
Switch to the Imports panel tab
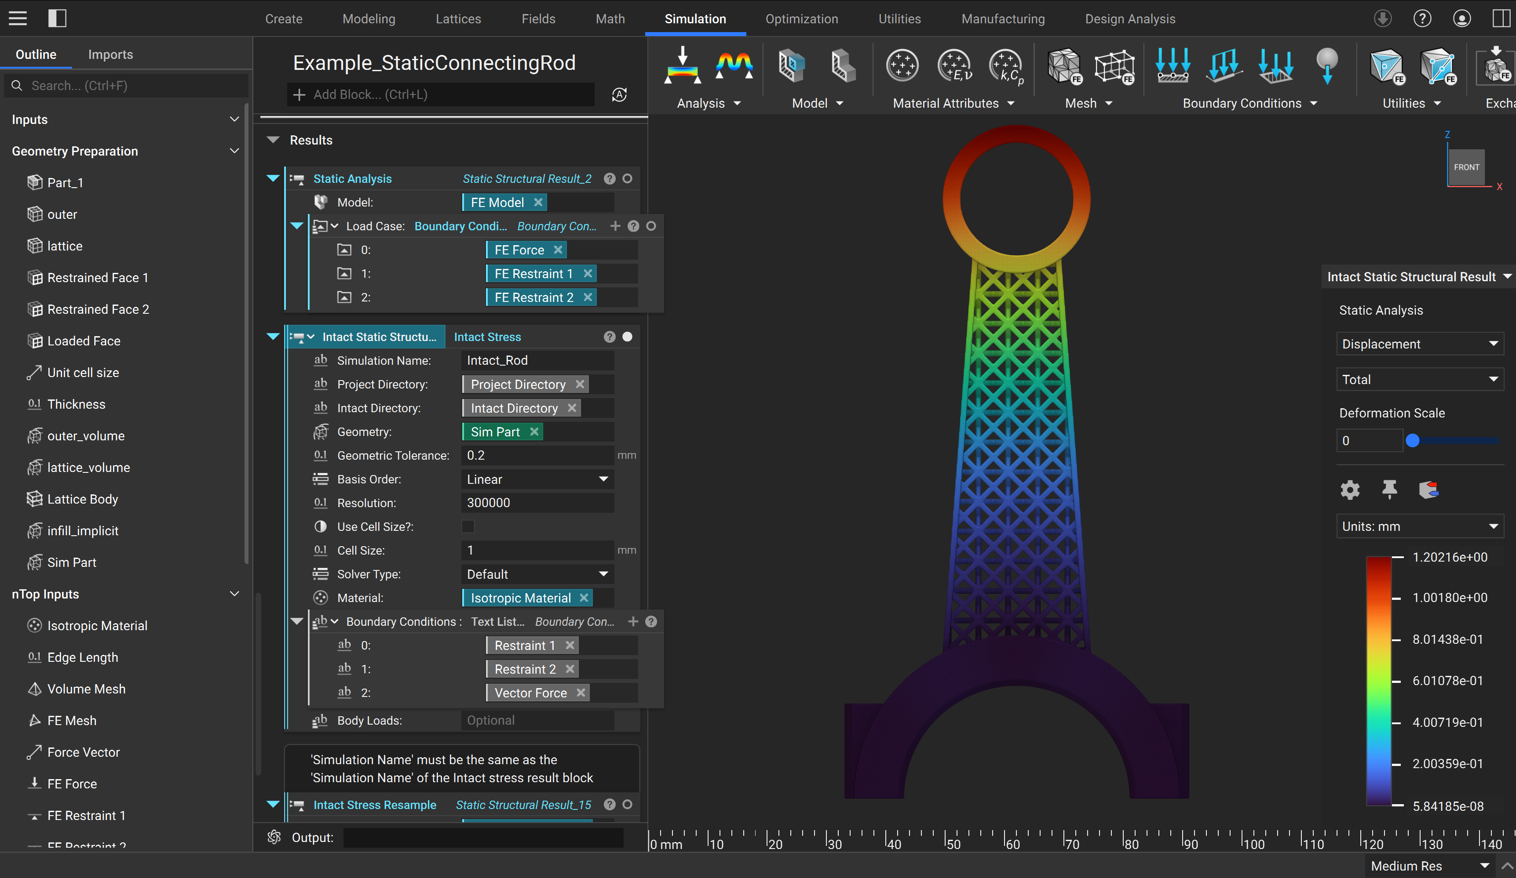111,54
